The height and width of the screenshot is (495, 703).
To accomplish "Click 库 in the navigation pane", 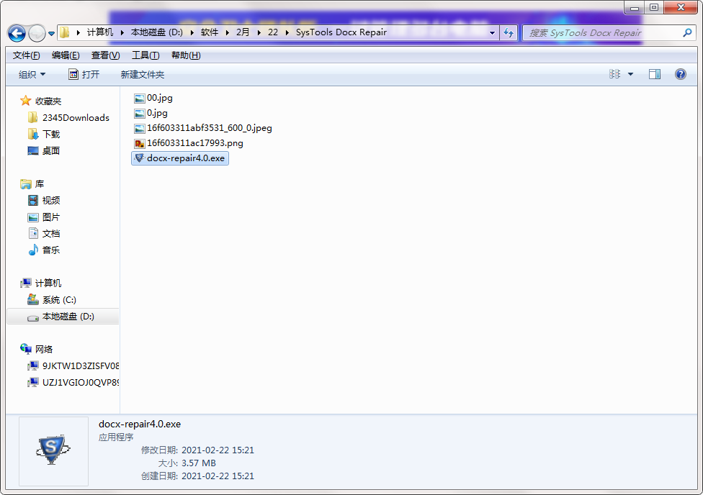I will (40, 184).
